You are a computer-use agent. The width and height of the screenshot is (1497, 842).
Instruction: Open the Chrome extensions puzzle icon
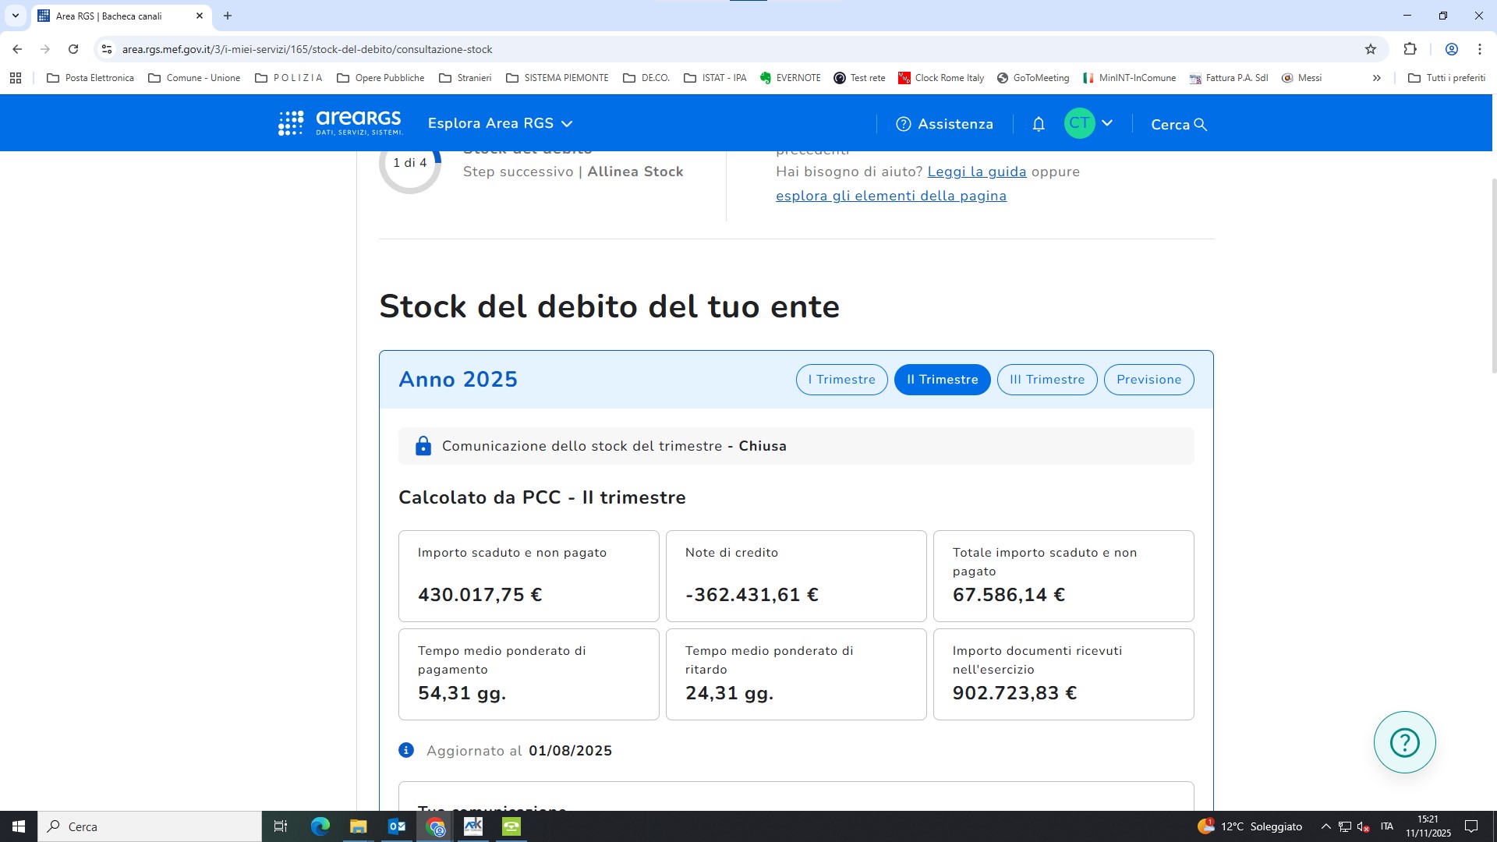(x=1410, y=49)
